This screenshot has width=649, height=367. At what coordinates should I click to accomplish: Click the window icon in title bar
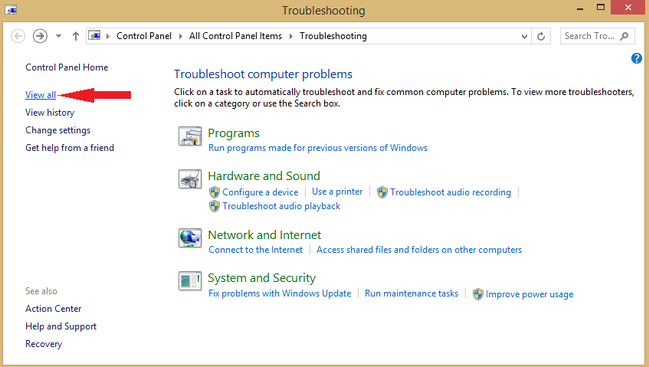coord(11,9)
